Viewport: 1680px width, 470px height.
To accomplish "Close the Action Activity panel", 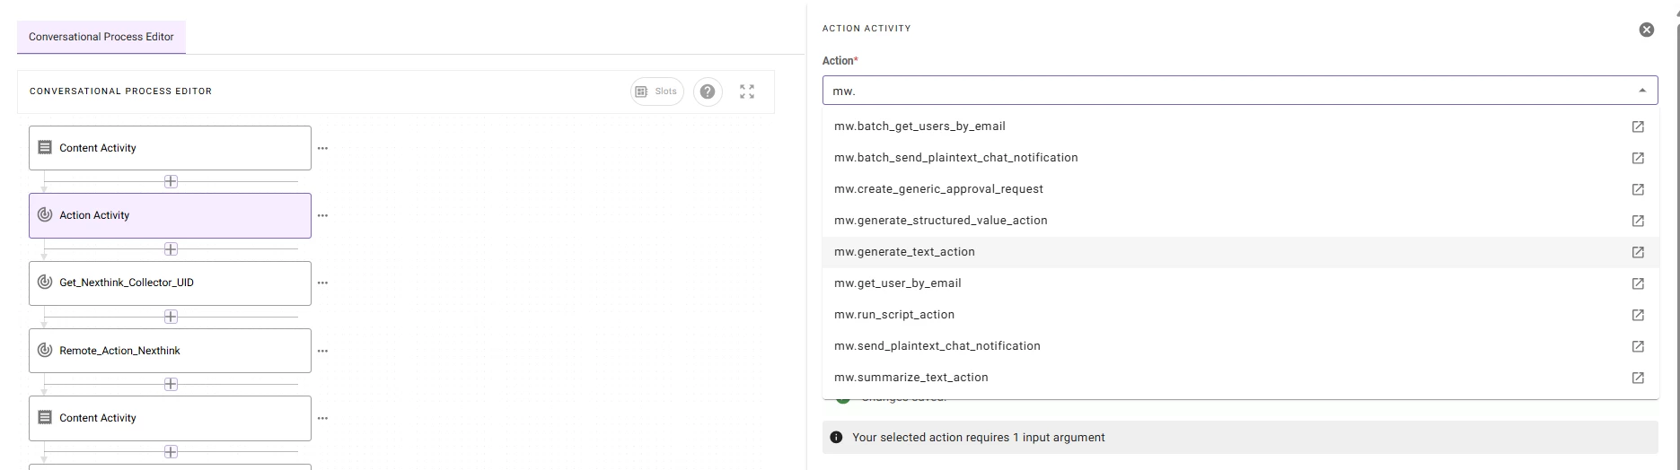I will [1646, 30].
